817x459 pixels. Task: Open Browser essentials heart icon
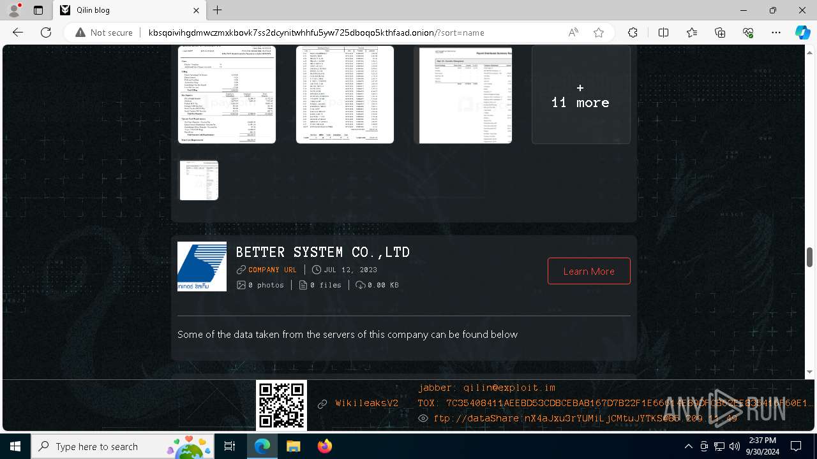tap(748, 33)
